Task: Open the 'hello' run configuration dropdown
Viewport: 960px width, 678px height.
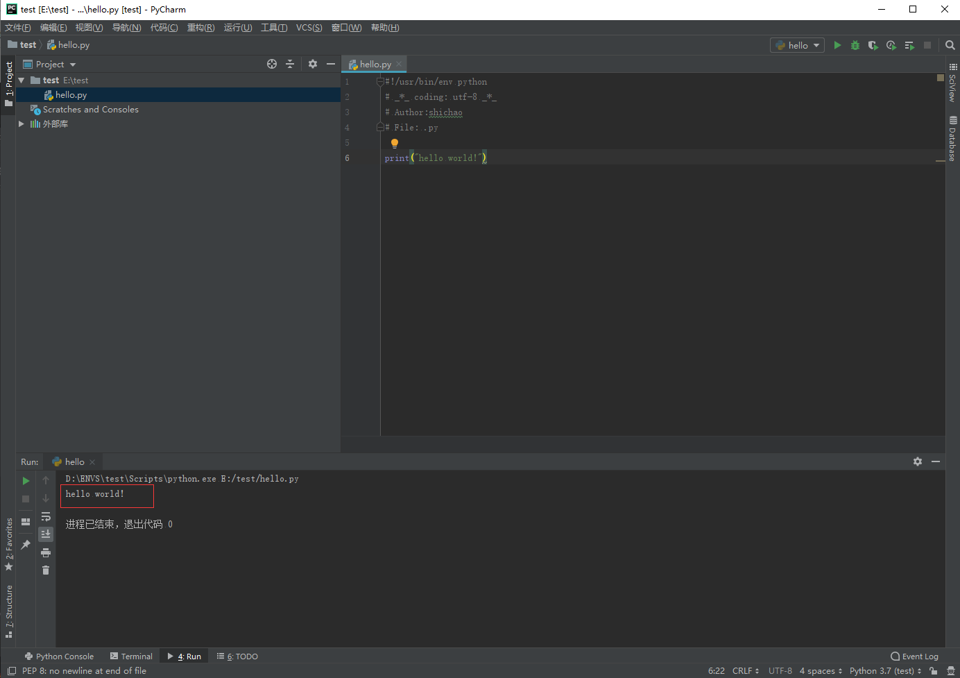Action: coord(798,45)
